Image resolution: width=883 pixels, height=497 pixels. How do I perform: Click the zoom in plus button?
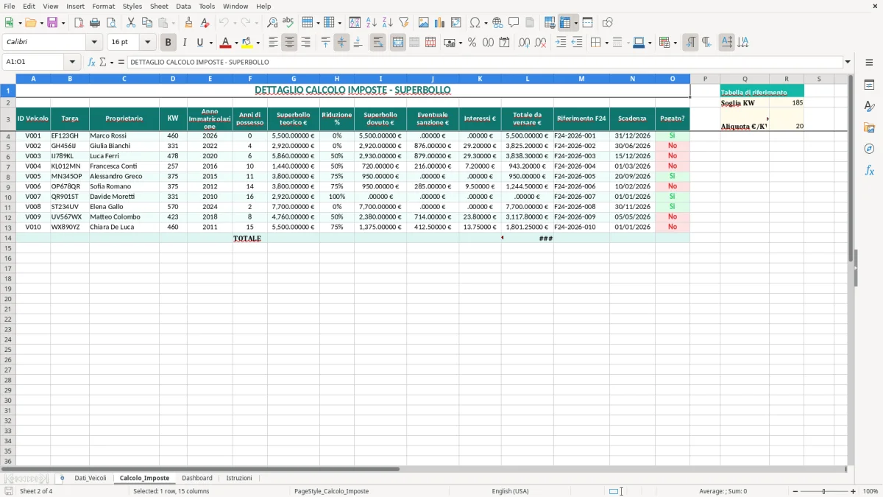pos(854,491)
